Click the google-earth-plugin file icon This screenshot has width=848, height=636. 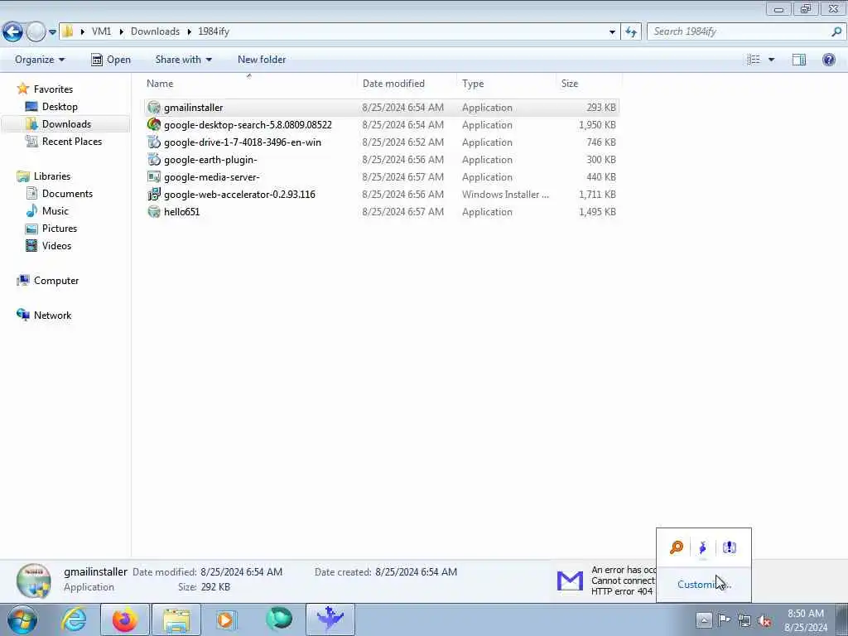point(154,160)
